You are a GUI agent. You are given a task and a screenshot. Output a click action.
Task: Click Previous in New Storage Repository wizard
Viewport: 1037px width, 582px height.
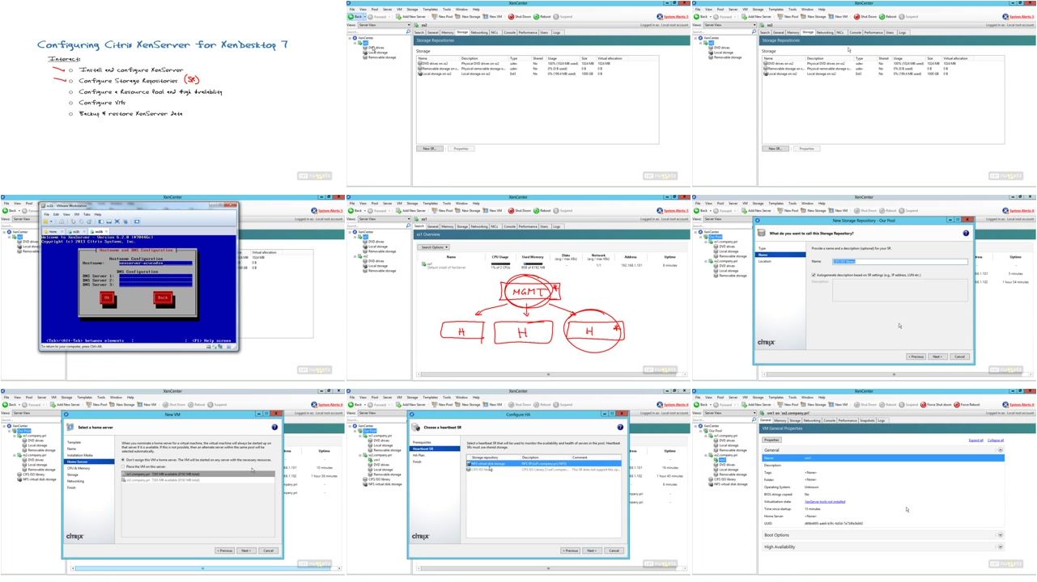916,356
